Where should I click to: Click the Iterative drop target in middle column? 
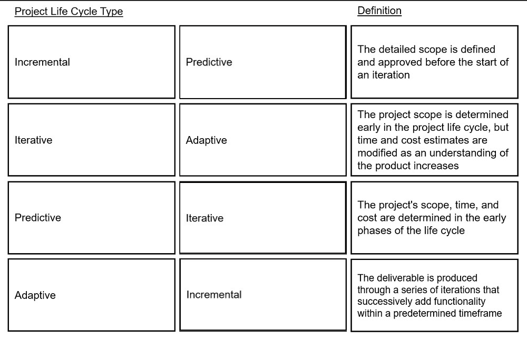point(263,218)
